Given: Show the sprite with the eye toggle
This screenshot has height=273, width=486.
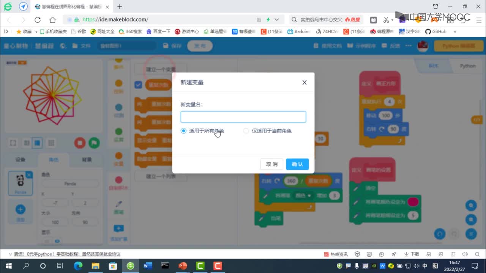Looking at the screenshot, I should click(x=57, y=241).
